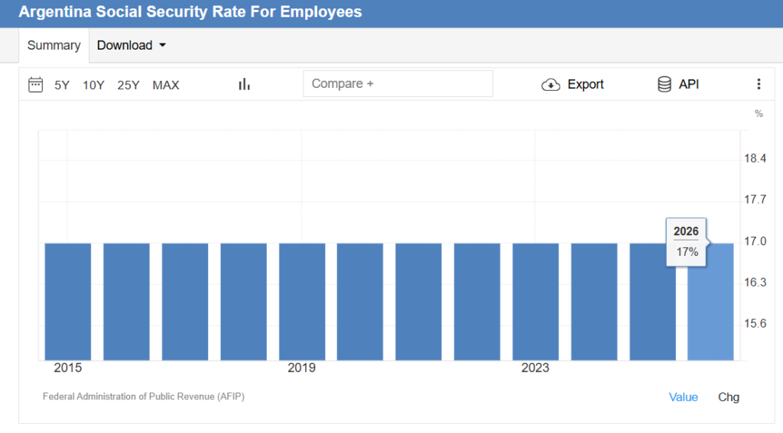
Task: Click inside the Compare + input field
Action: [x=398, y=84]
